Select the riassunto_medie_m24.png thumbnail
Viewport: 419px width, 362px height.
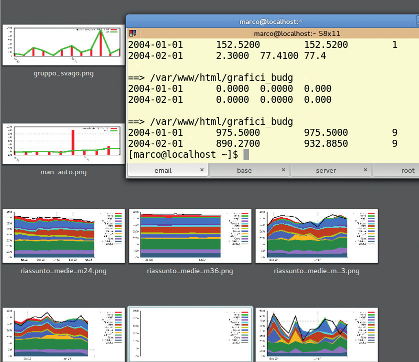(x=64, y=236)
